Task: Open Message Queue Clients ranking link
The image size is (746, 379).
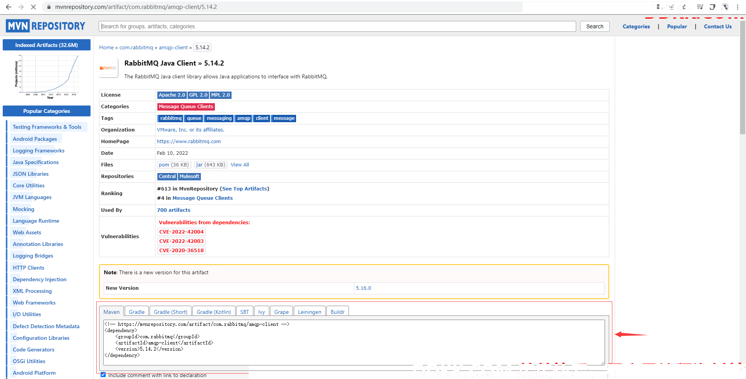Action: tap(202, 198)
